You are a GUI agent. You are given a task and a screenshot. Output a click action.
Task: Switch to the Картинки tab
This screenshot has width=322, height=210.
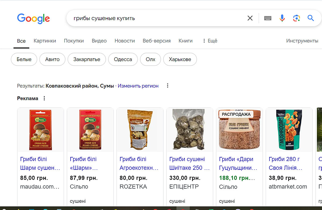point(45,41)
